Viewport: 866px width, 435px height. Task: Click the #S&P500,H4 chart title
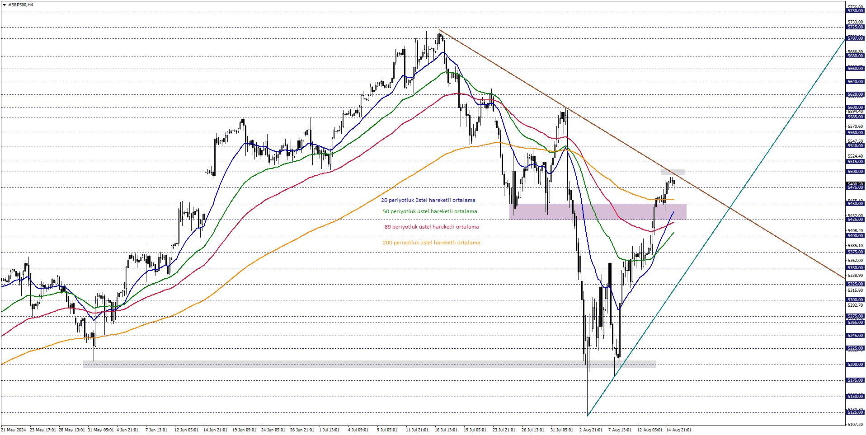pyautogui.click(x=21, y=5)
